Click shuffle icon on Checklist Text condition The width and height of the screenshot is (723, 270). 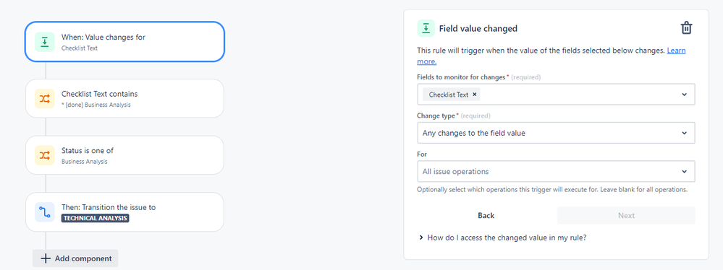45,98
